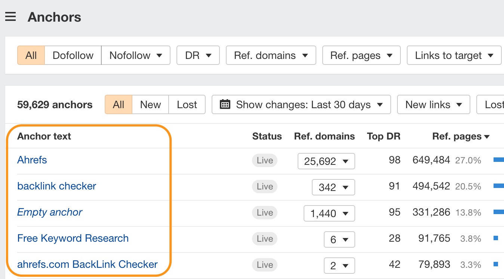Select the All anchors tab

coord(118,104)
